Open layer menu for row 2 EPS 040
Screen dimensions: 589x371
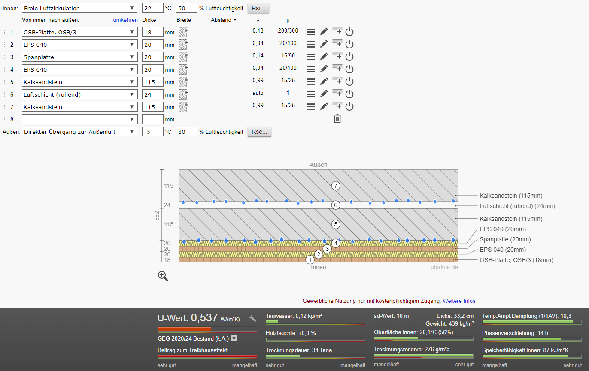point(311,44)
